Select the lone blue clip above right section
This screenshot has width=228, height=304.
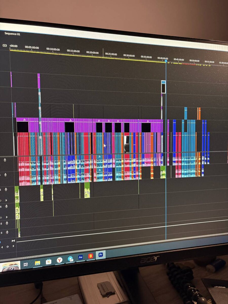186,113
